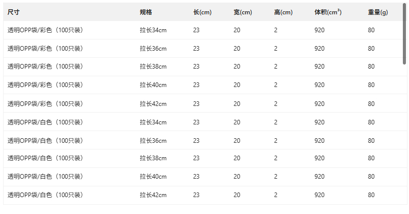Click the 高(cm) column header
Screen dimensions: 409x214
(x=283, y=12)
